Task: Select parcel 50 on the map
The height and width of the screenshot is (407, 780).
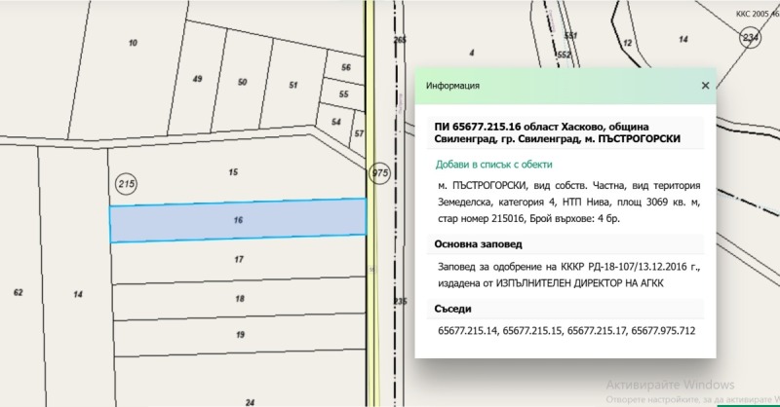Action: click(243, 83)
